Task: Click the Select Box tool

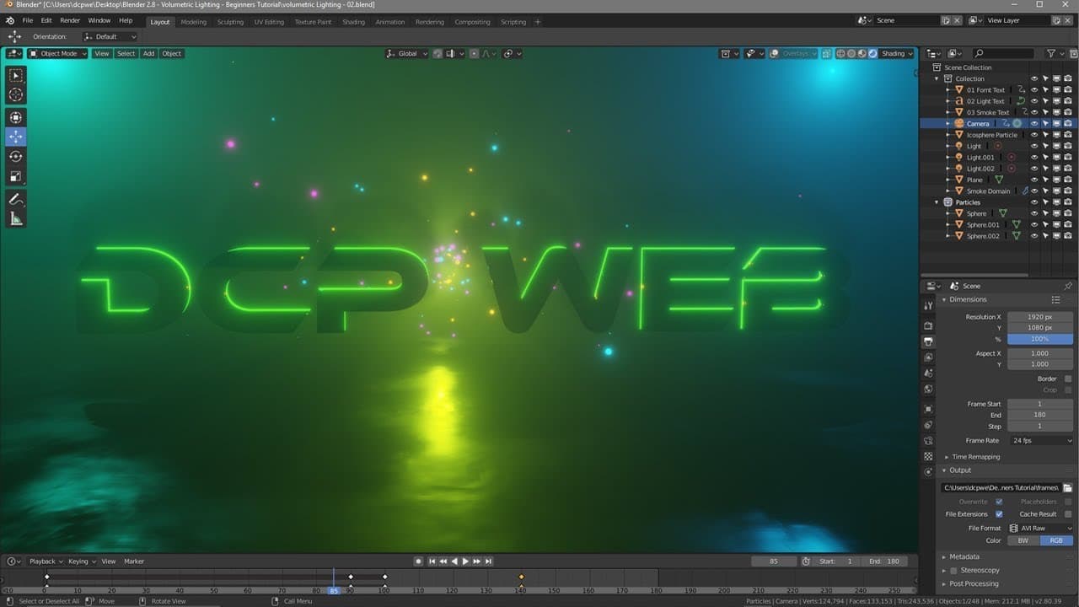Action: tap(16, 76)
